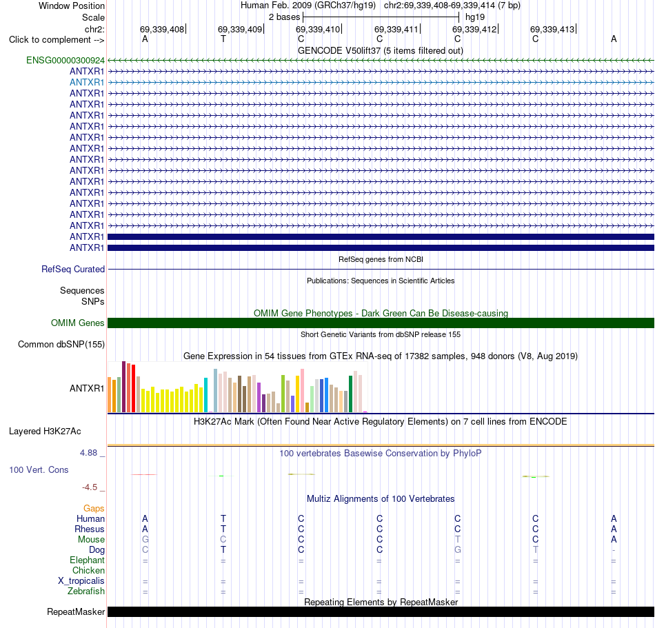
Task: Click the Gaps row label
Action: [x=94, y=508]
